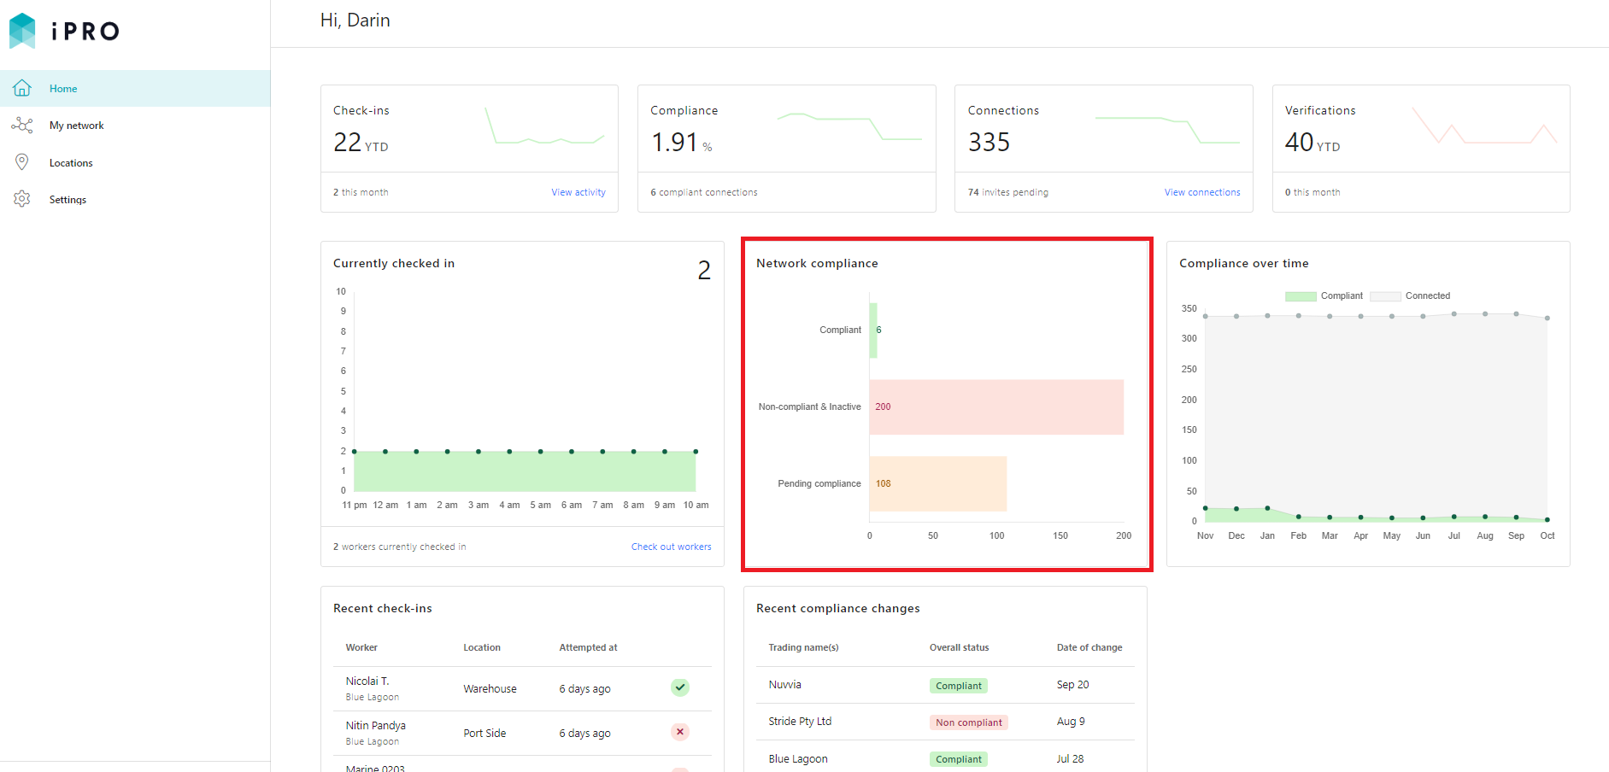
Task: Select the Pending compliance bar
Action: [938, 483]
